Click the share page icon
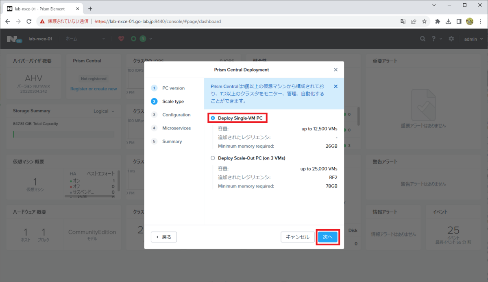This screenshot has width=488, height=282. coord(414,21)
